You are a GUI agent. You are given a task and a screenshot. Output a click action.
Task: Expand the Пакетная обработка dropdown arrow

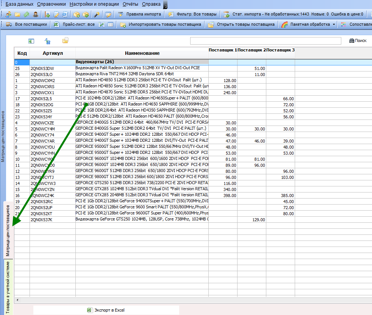click(x=334, y=25)
